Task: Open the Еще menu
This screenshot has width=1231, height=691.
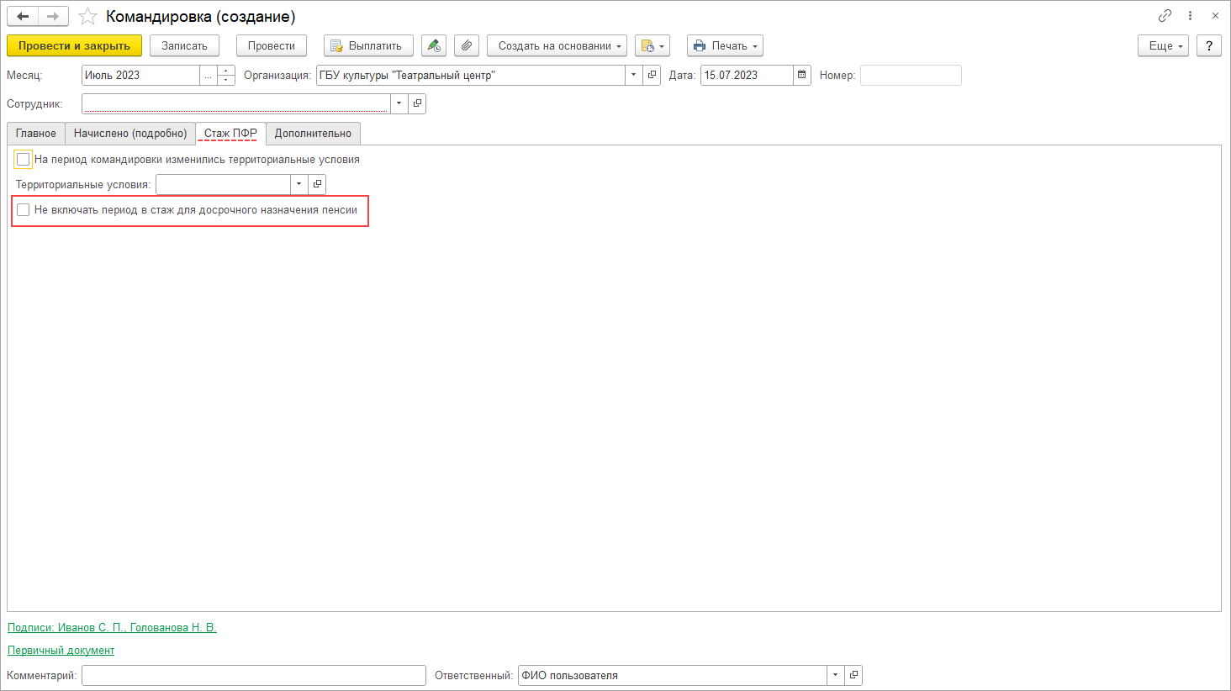Action: (x=1164, y=45)
